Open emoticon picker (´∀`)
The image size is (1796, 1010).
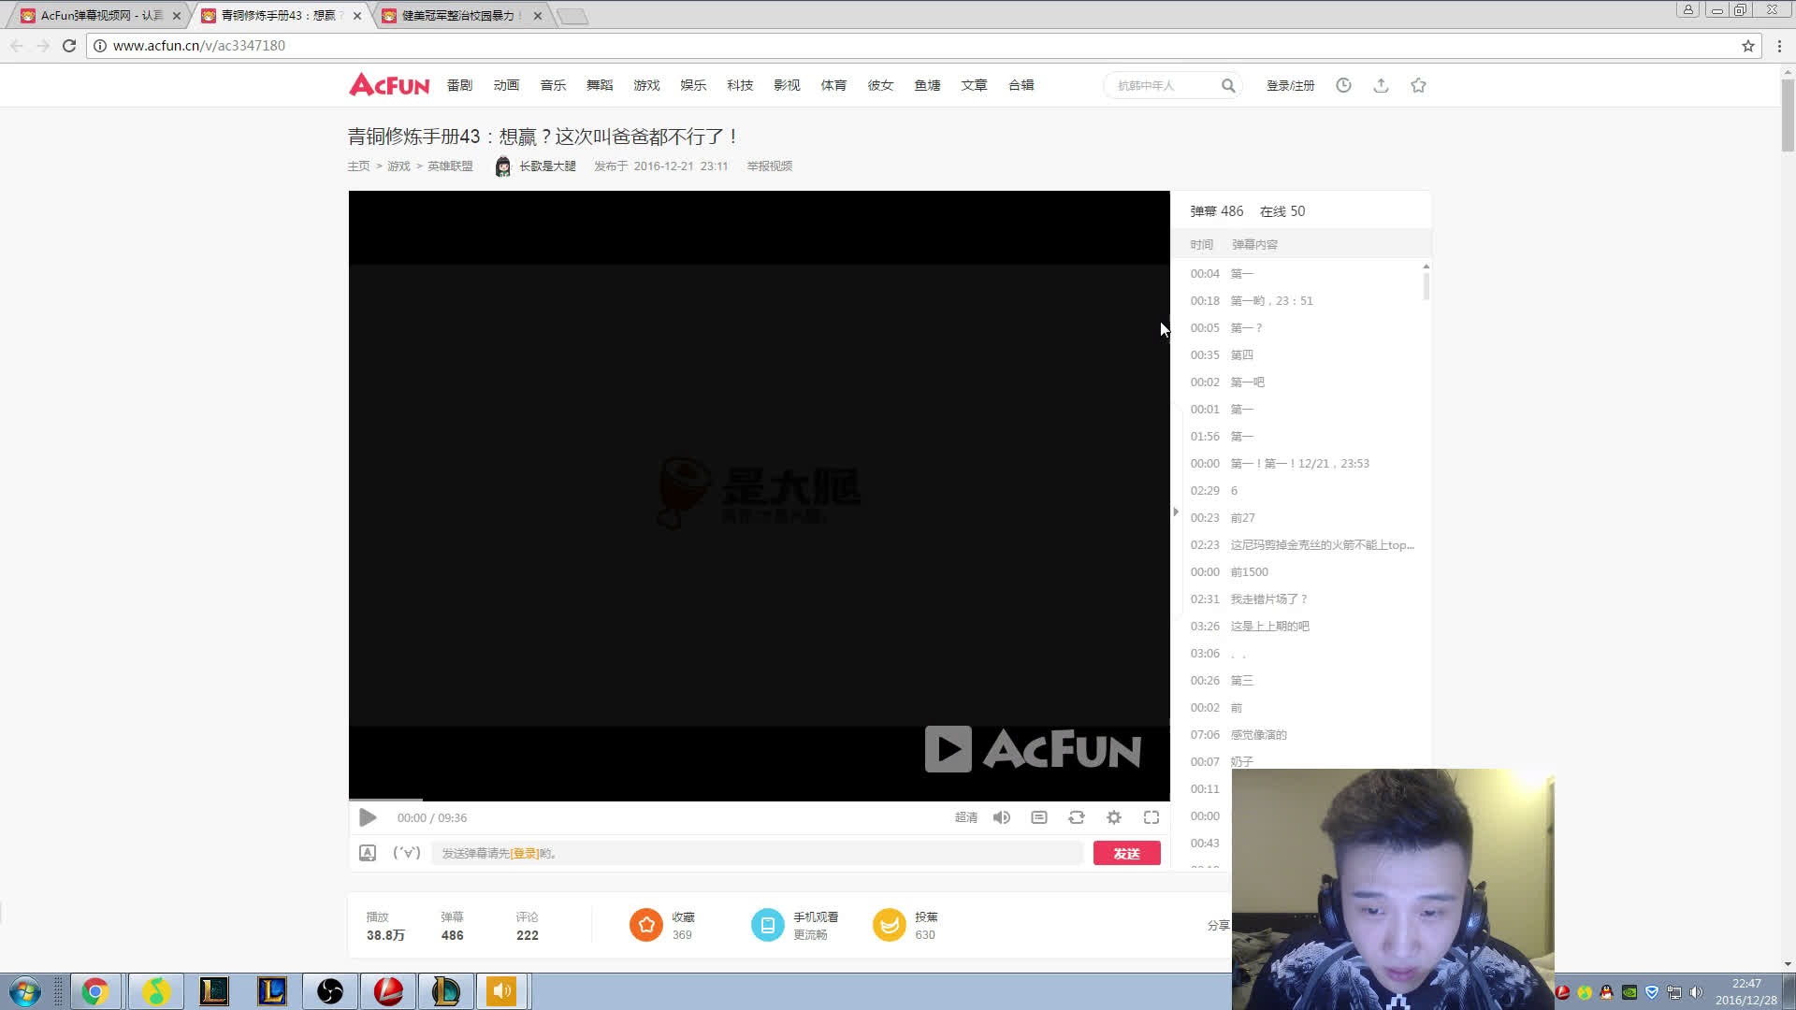point(407,853)
